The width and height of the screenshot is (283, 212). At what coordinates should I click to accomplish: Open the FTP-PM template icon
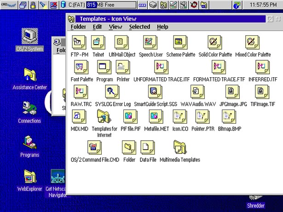(x=80, y=43)
